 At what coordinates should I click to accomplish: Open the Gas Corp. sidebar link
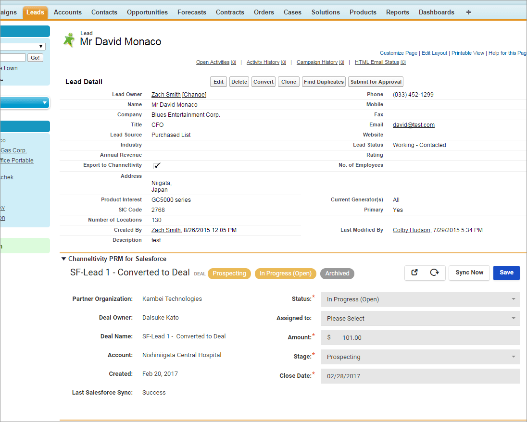[13, 150]
